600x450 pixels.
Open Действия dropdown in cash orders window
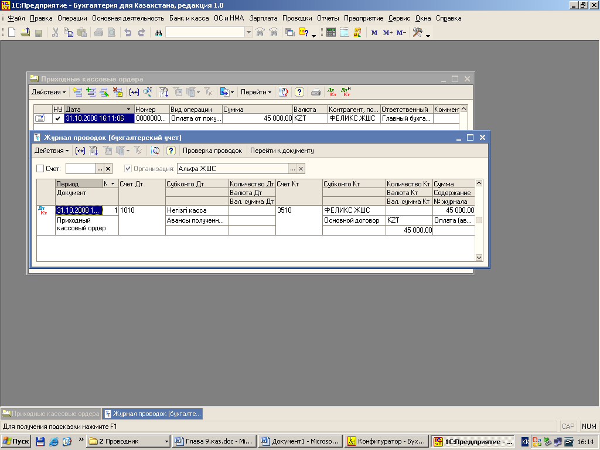pyautogui.click(x=48, y=92)
